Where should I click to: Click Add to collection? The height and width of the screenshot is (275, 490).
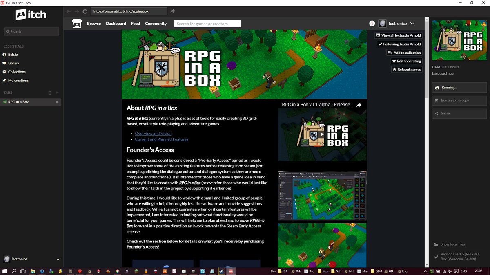tap(404, 53)
